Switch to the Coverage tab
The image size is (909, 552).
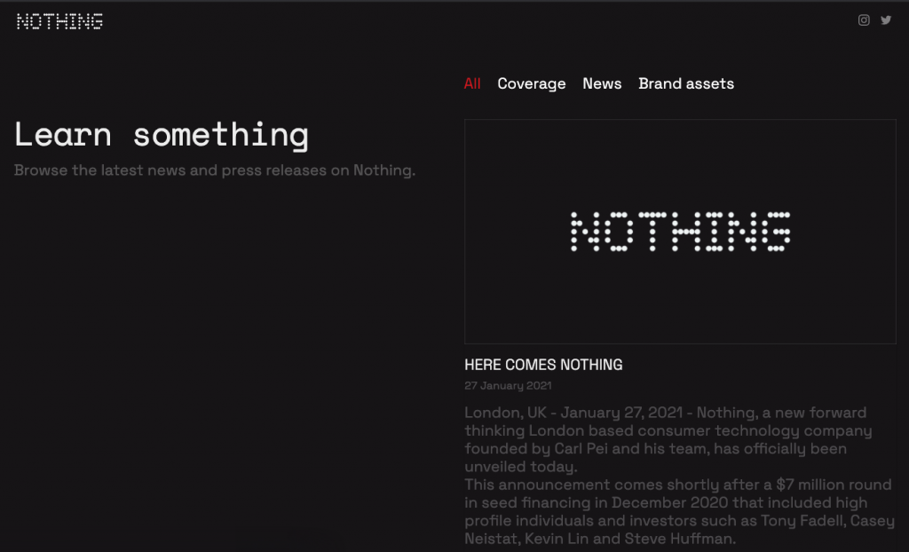(x=531, y=83)
